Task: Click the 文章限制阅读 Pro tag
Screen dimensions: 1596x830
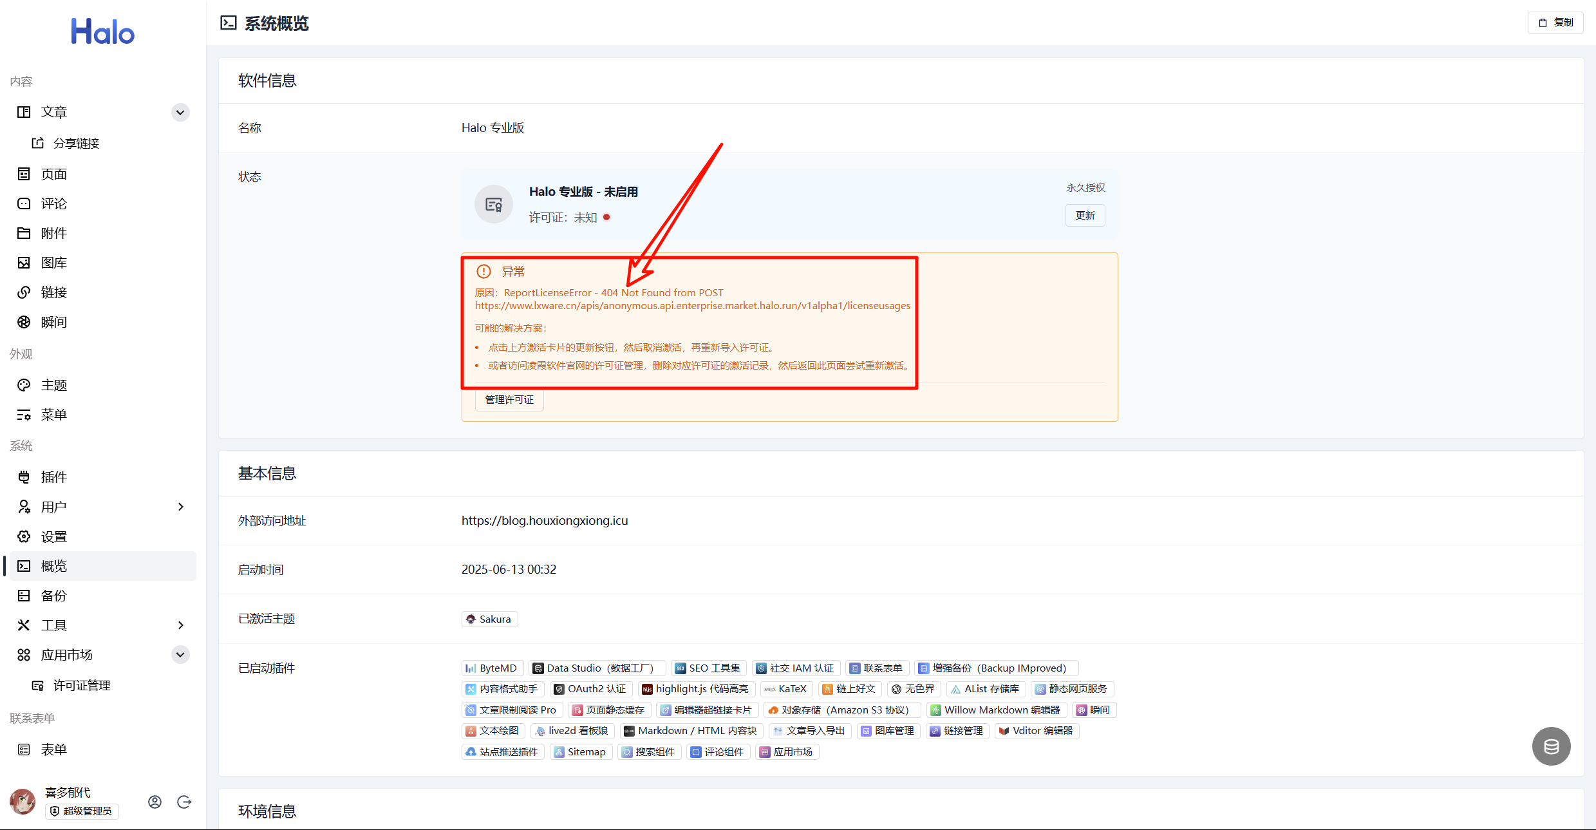Action: (512, 710)
